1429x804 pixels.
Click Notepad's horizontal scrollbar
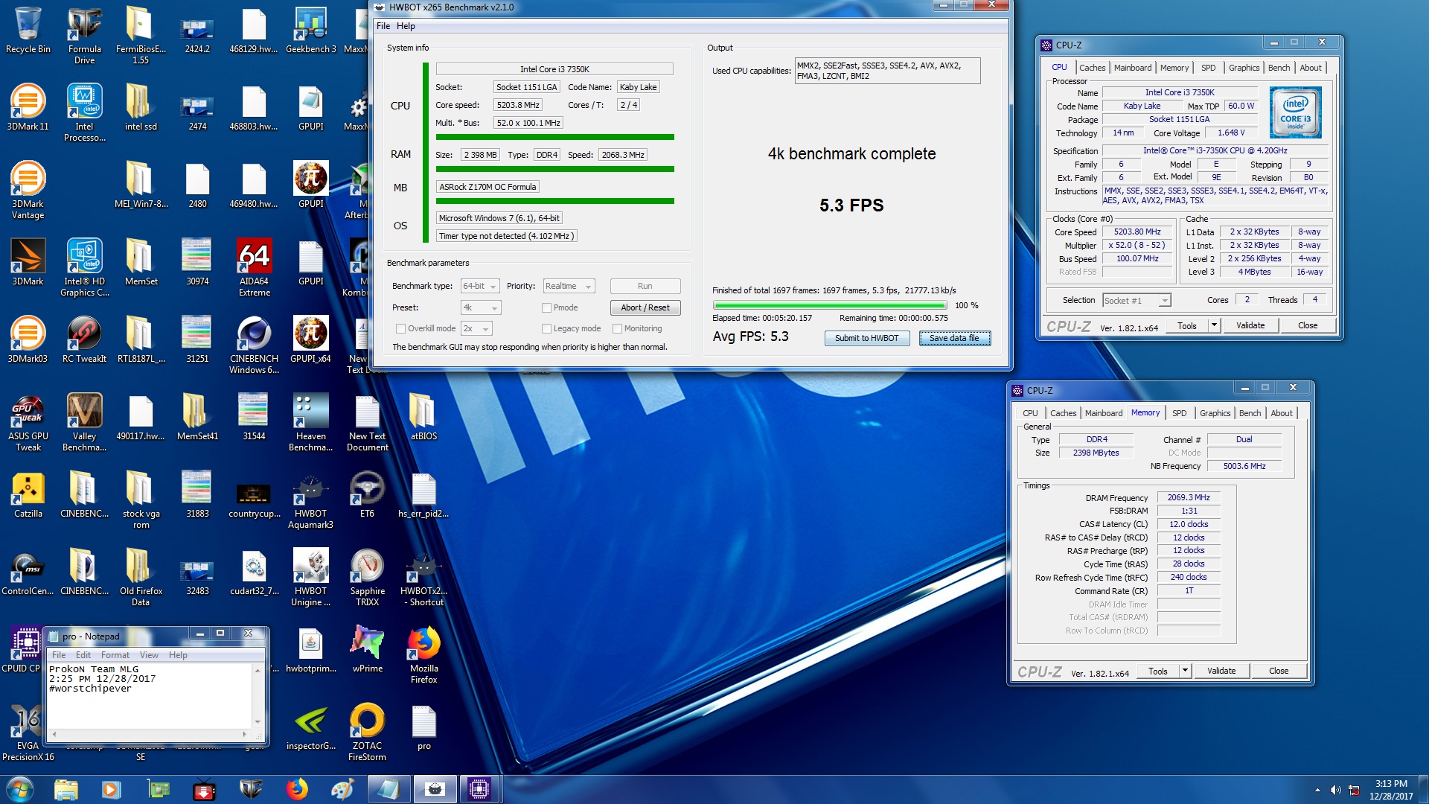pos(149,734)
